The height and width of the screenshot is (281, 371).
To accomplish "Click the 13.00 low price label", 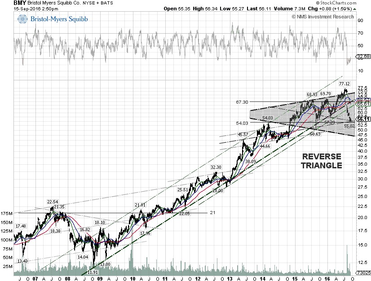I will click(x=105, y=264).
